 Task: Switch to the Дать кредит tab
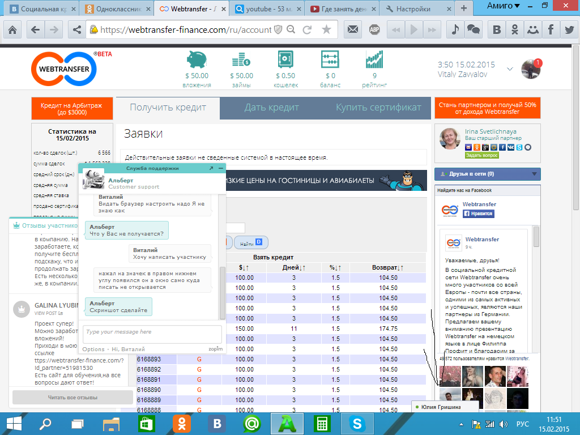(x=271, y=108)
